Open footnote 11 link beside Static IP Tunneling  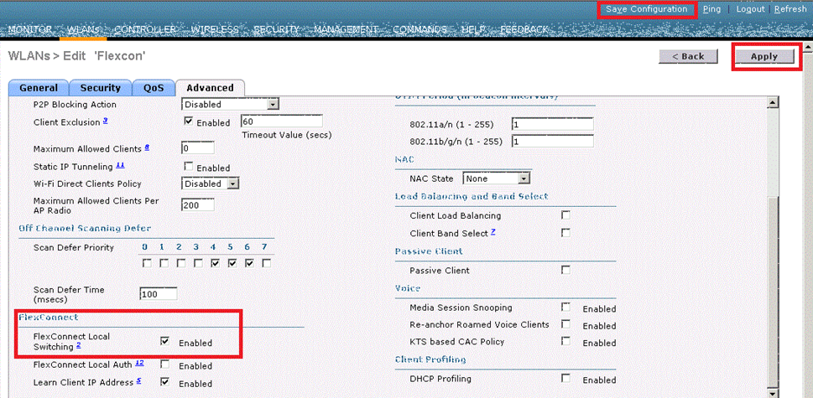coord(120,166)
